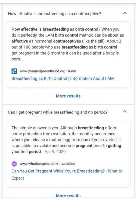This screenshot has height=199, width=136.
Task: Click the 'learn' breadcrumb after plannedparenthood.org
Action: point(72,71)
